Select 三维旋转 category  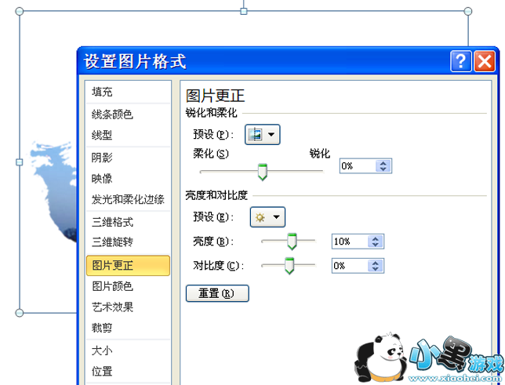coord(128,242)
